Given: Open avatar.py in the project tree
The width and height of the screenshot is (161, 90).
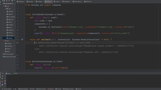Looking at the screenshot, I should coord(10,14).
